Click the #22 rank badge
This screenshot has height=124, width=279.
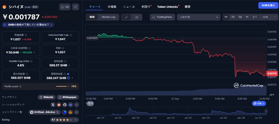pos(35,7)
